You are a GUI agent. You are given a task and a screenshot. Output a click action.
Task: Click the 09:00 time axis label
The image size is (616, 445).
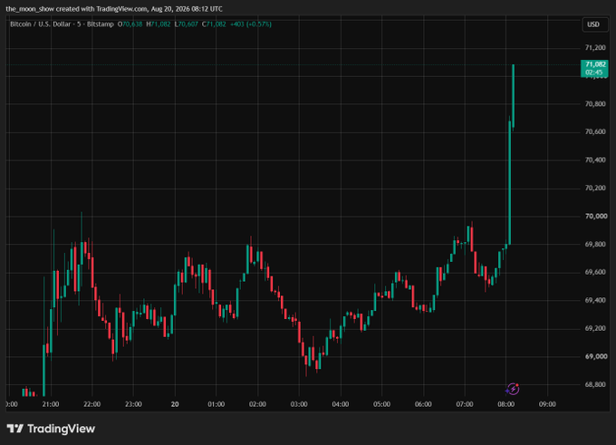[547, 404]
